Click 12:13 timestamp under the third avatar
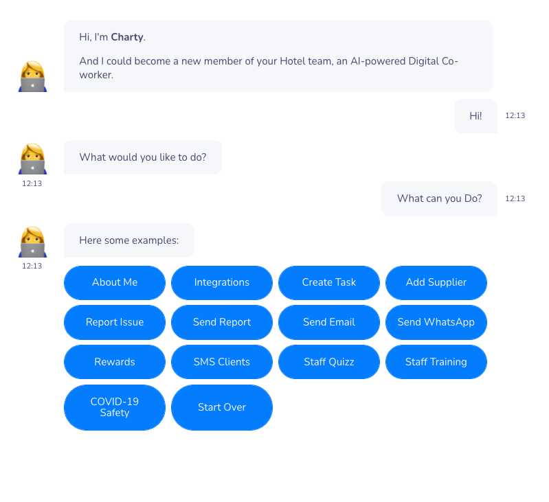549x502 pixels. pos(32,266)
